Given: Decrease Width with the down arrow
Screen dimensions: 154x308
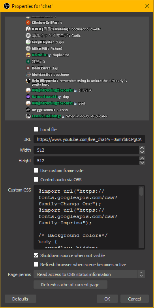Looking at the screenshot, I should pyautogui.click(x=142, y=152).
